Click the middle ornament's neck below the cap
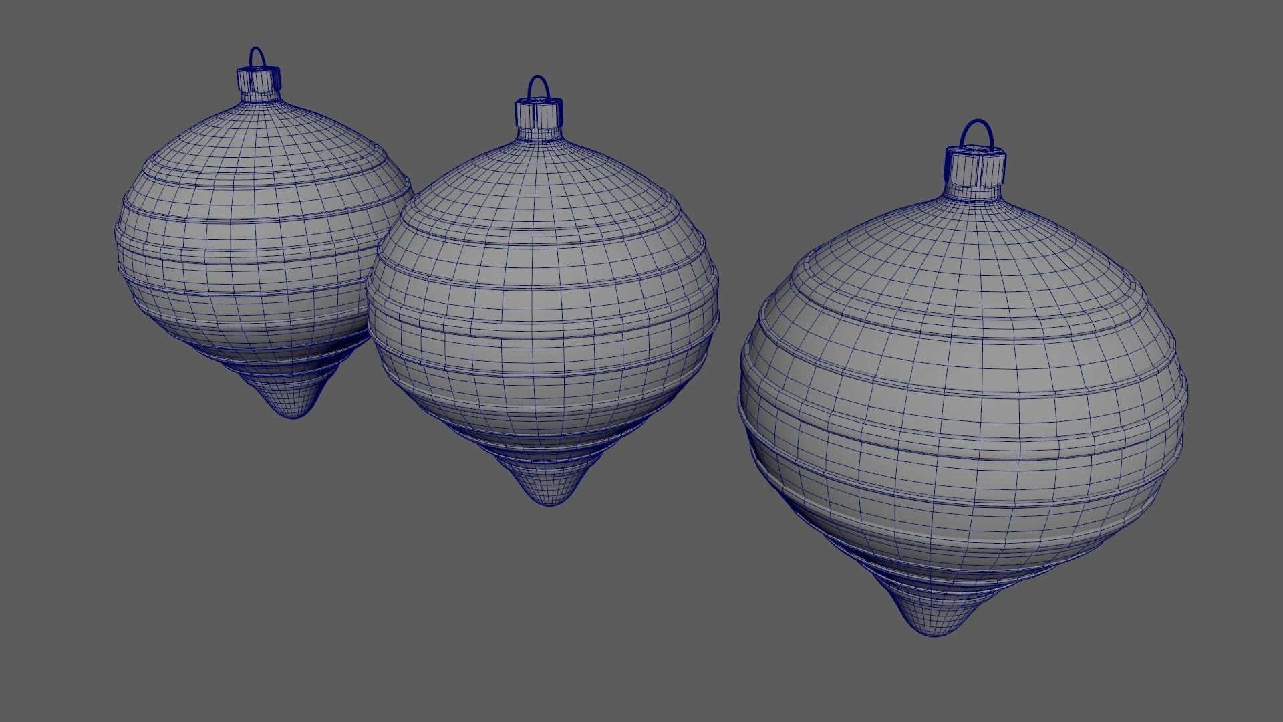Viewport: 1283px width, 722px height. pos(539,134)
